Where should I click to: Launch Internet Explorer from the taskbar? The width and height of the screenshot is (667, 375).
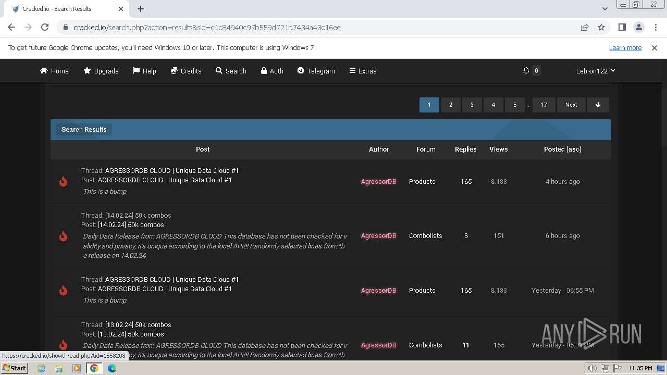coord(42,368)
